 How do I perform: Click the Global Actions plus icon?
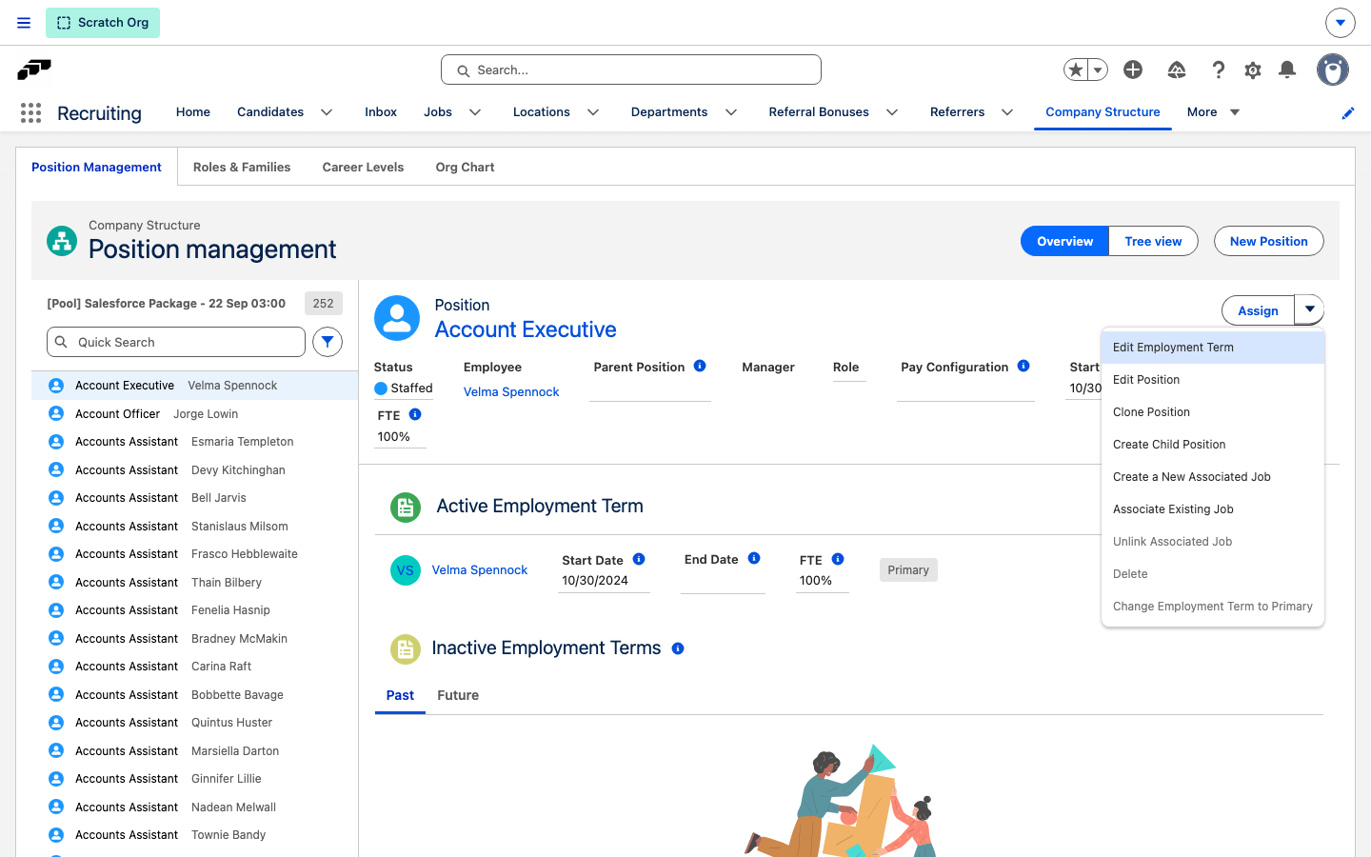1133,70
